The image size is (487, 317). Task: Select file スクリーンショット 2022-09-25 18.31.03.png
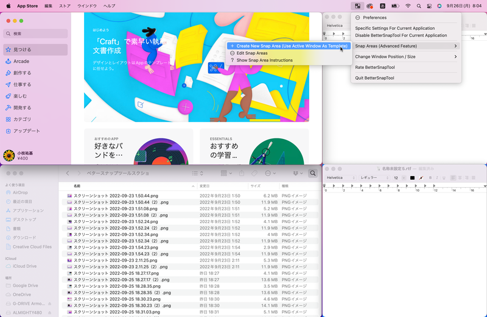pos(190,312)
